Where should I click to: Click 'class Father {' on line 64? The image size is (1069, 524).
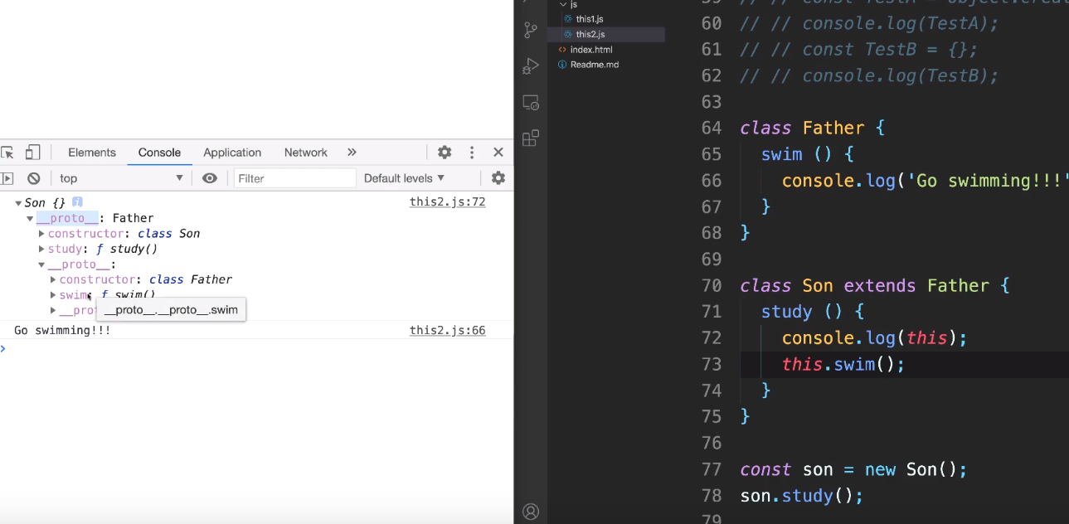pos(813,128)
